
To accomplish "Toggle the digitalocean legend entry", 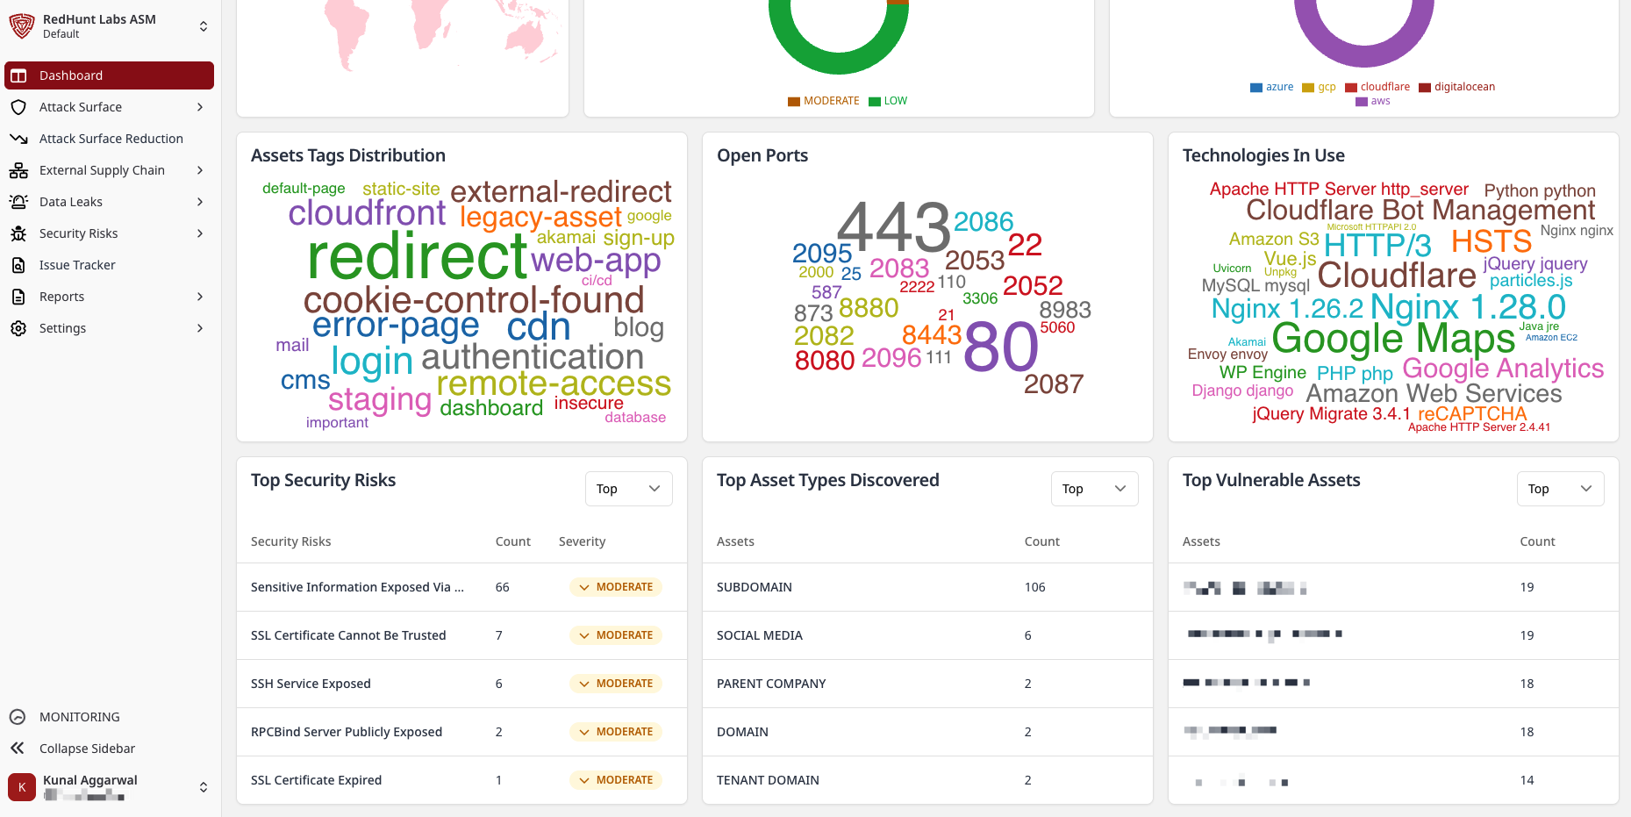I will click(x=1456, y=87).
